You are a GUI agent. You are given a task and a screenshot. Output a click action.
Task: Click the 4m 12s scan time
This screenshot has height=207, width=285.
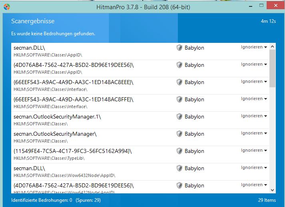(268, 21)
